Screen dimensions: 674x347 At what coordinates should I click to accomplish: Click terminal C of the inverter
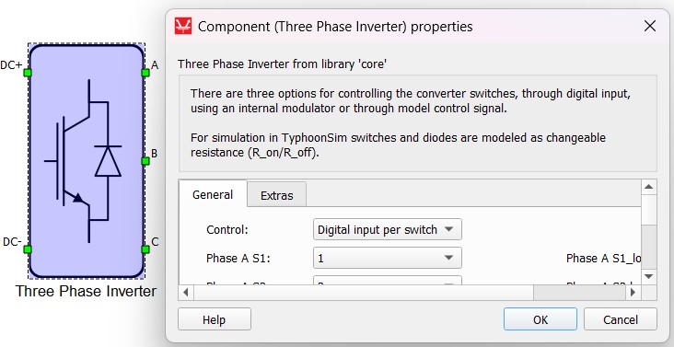pos(145,249)
